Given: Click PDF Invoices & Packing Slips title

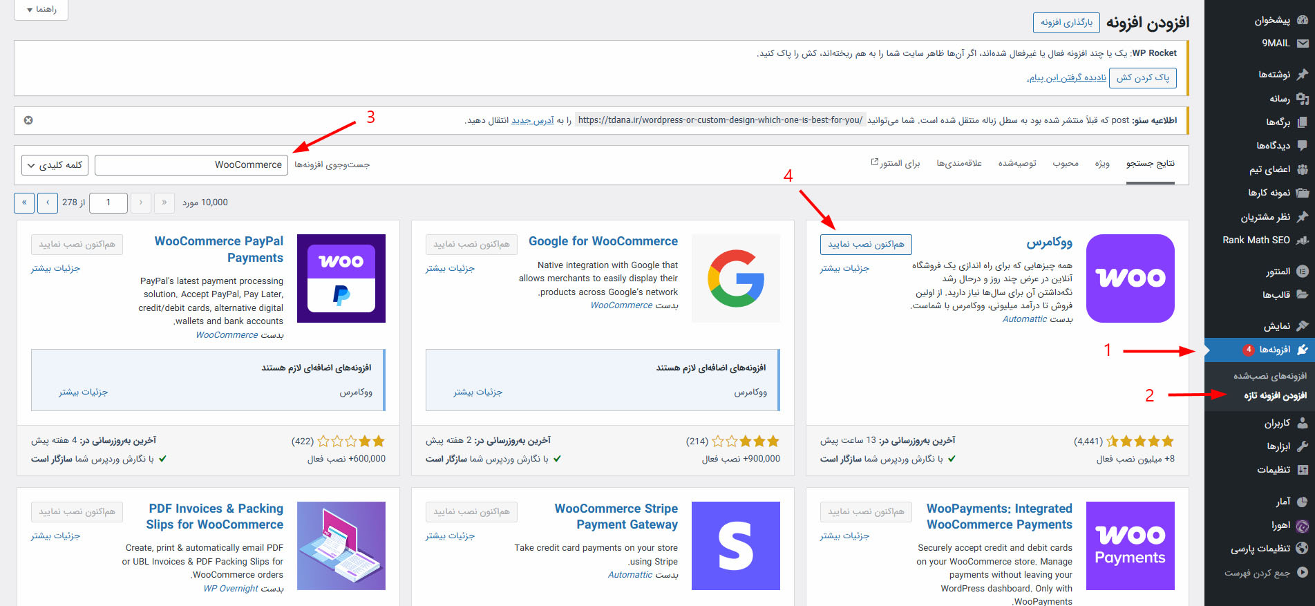Looking at the screenshot, I should (215, 516).
